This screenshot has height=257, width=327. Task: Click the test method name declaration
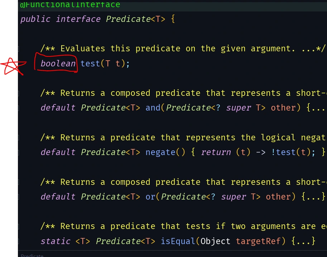click(90, 64)
